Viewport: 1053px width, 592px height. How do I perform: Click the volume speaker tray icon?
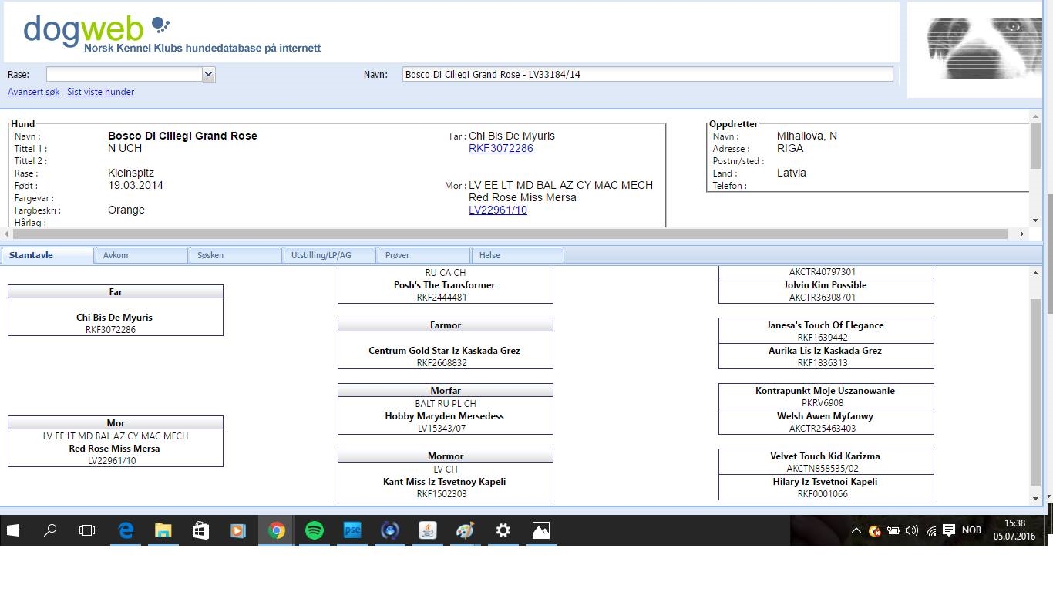(912, 530)
